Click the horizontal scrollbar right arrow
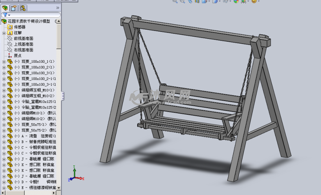This screenshot has width=321, height=195. (x=54, y=193)
